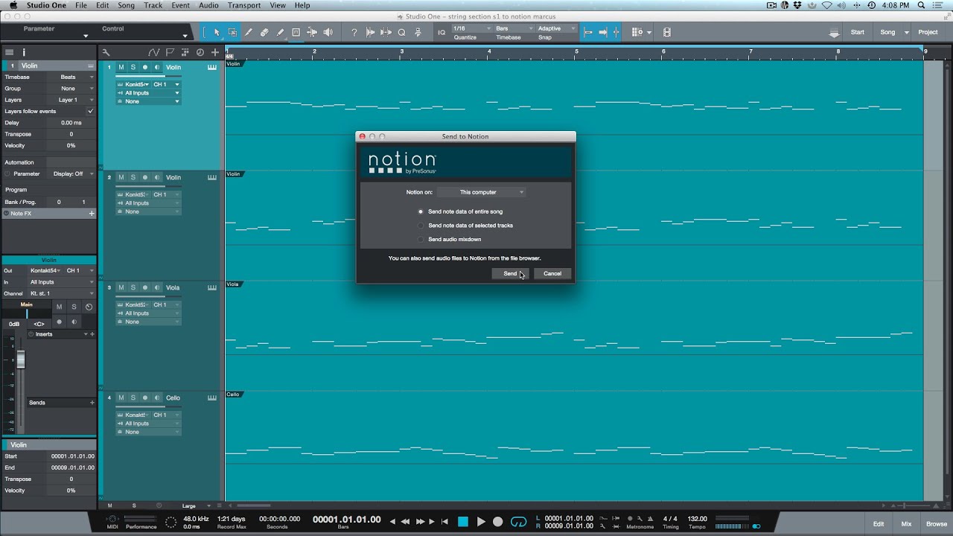The width and height of the screenshot is (953, 536).
Task: Mute the Cello track
Action: pos(121,398)
